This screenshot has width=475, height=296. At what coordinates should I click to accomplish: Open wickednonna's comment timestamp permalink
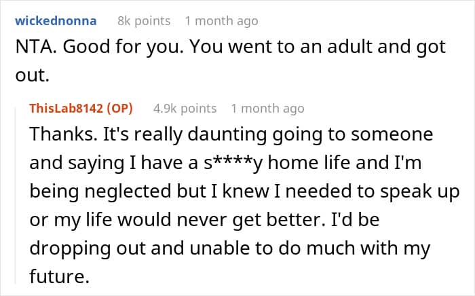pyautogui.click(x=221, y=21)
